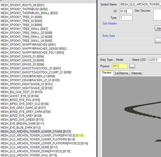This screenshot has height=157, width=161.
Task: Switch to the SubMeshes tab
Action: 121,73
